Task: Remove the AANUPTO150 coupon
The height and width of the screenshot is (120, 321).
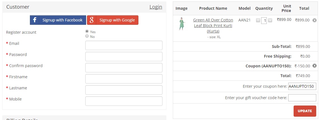Action: [x=314, y=66]
